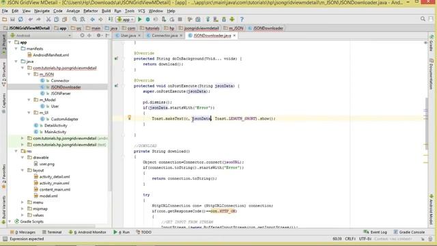Open the TODO tool window
The height and width of the screenshot is (246, 437).
(x=143, y=232)
